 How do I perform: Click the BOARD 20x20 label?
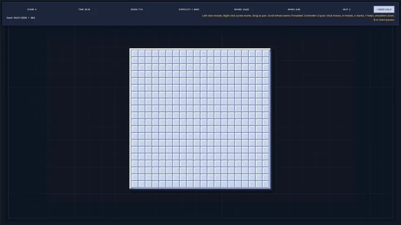(242, 9)
